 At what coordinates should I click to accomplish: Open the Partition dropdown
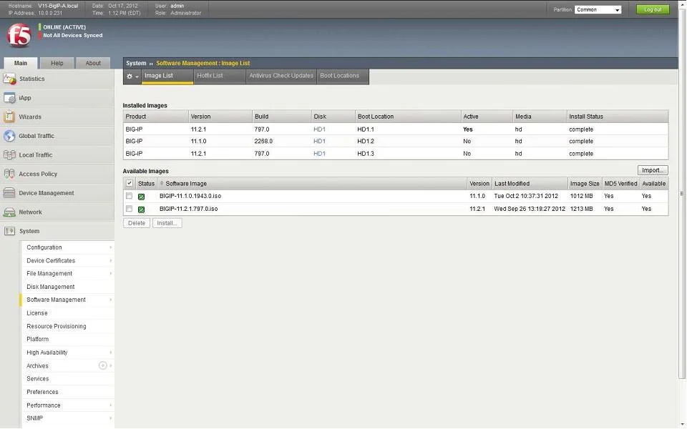click(x=598, y=9)
